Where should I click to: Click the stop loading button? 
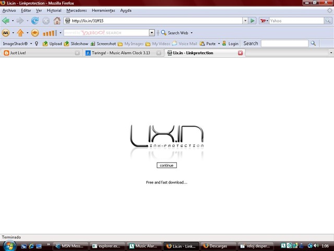(46, 21)
